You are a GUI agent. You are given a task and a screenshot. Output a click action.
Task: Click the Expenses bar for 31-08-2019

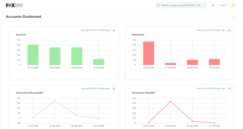click(x=170, y=64)
